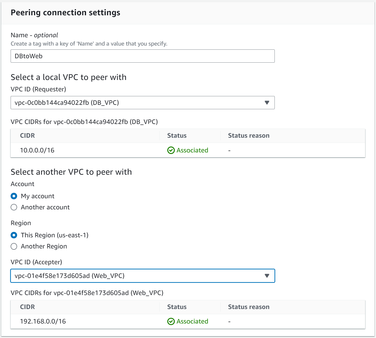The height and width of the screenshot is (338, 376).
Task: Click Status column header in Web_VPC table
Action: click(x=177, y=307)
